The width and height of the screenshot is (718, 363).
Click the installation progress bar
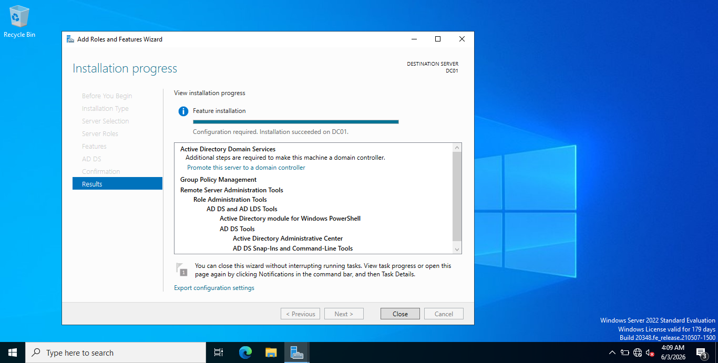click(296, 121)
